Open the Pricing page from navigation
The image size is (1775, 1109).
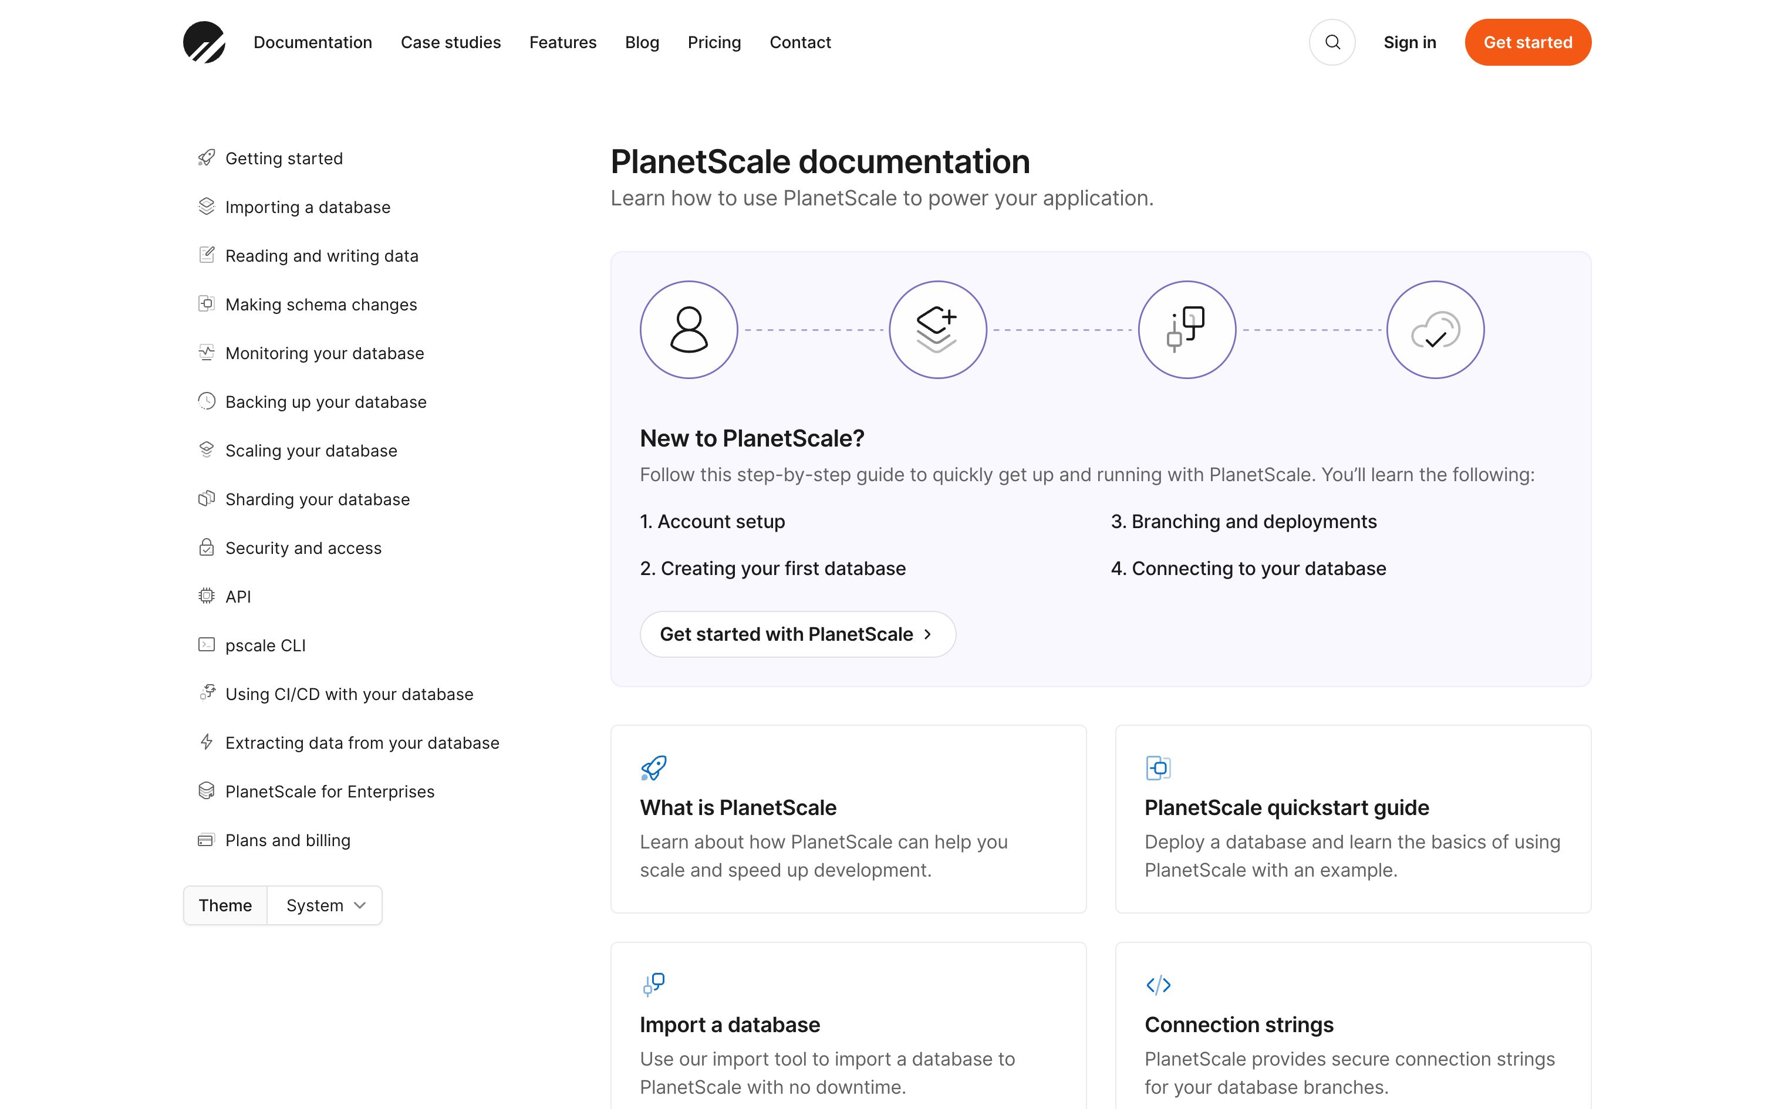714,42
